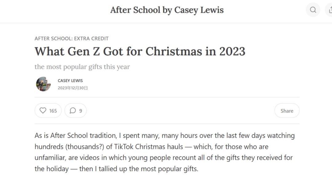Image resolution: width=332 pixels, height=188 pixels.
Task: Open the search magnifier icon in header
Action: (313, 10)
